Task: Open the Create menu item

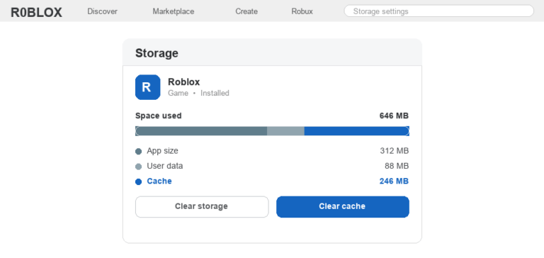Action: pyautogui.click(x=246, y=11)
